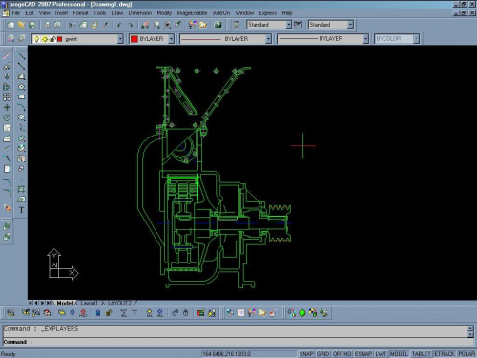Select the Mirror tool icon
The height and width of the screenshot is (358, 477).
click(7, 76)
